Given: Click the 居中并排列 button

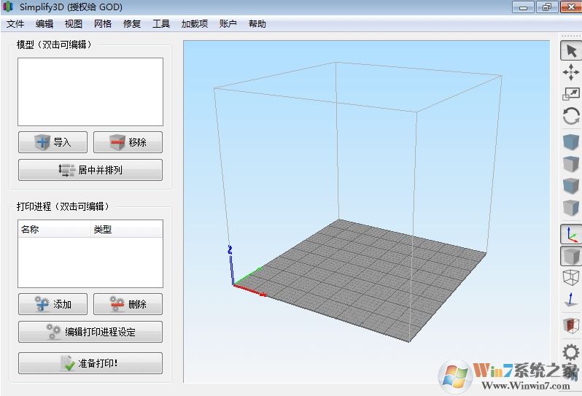Looking at the screenshot, I should 90,170.
